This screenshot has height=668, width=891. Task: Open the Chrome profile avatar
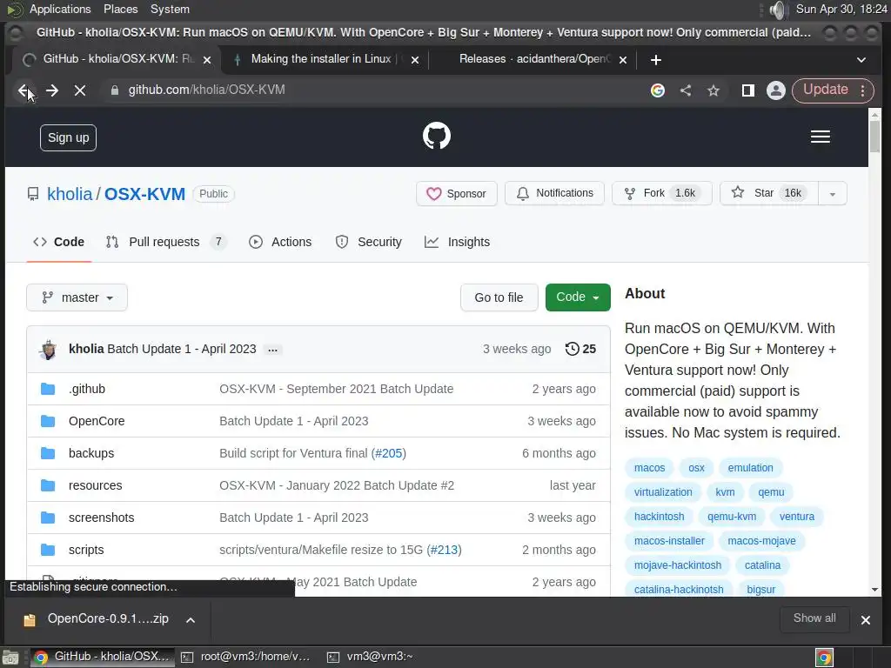775,90
